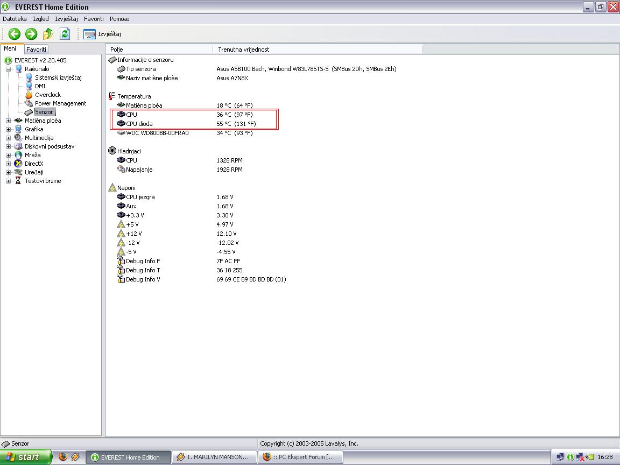Click the Ureðaji devices icon

[18, 172]
